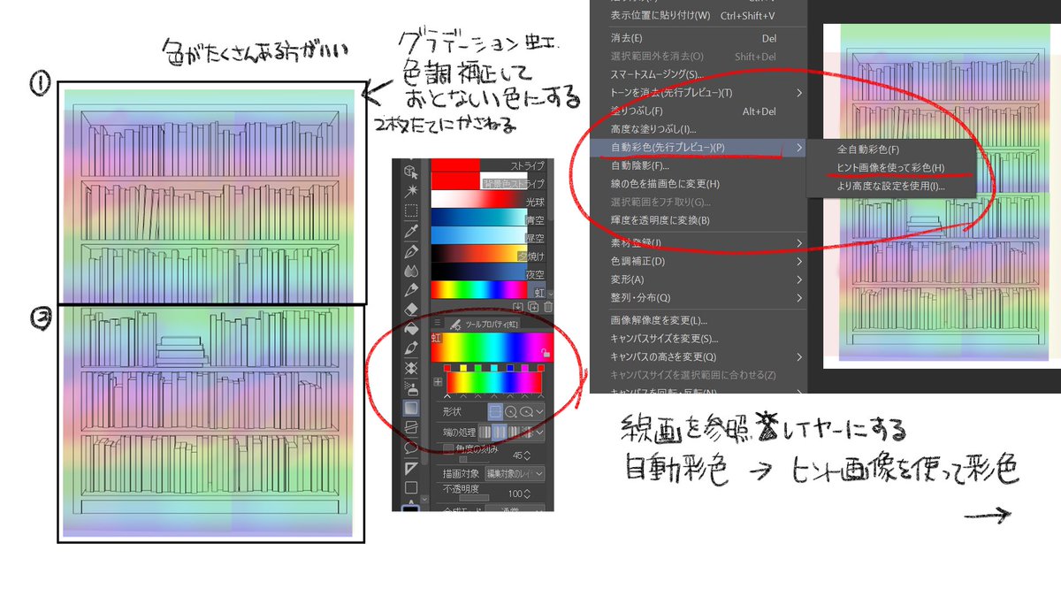The width and height of the screenshot is (1061, 597).
Task: Open the 描画対象 dropdown
Action: point(515,473)
